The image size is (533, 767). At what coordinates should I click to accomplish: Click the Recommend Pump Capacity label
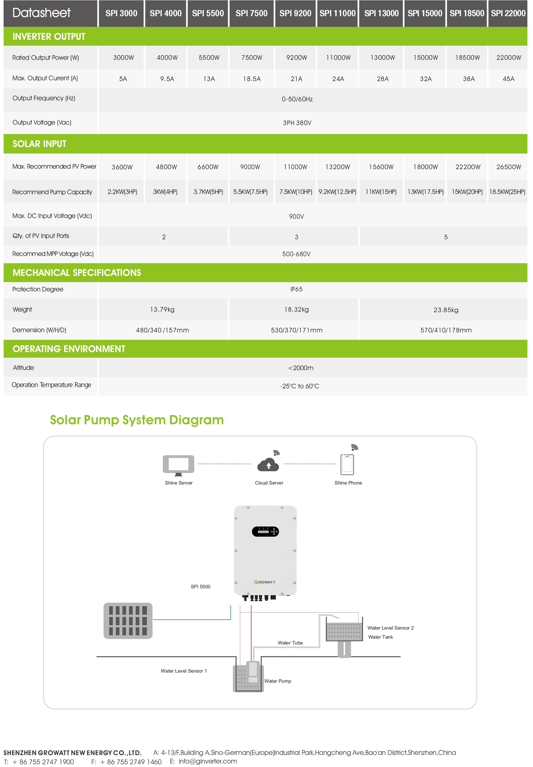[52, 192]
